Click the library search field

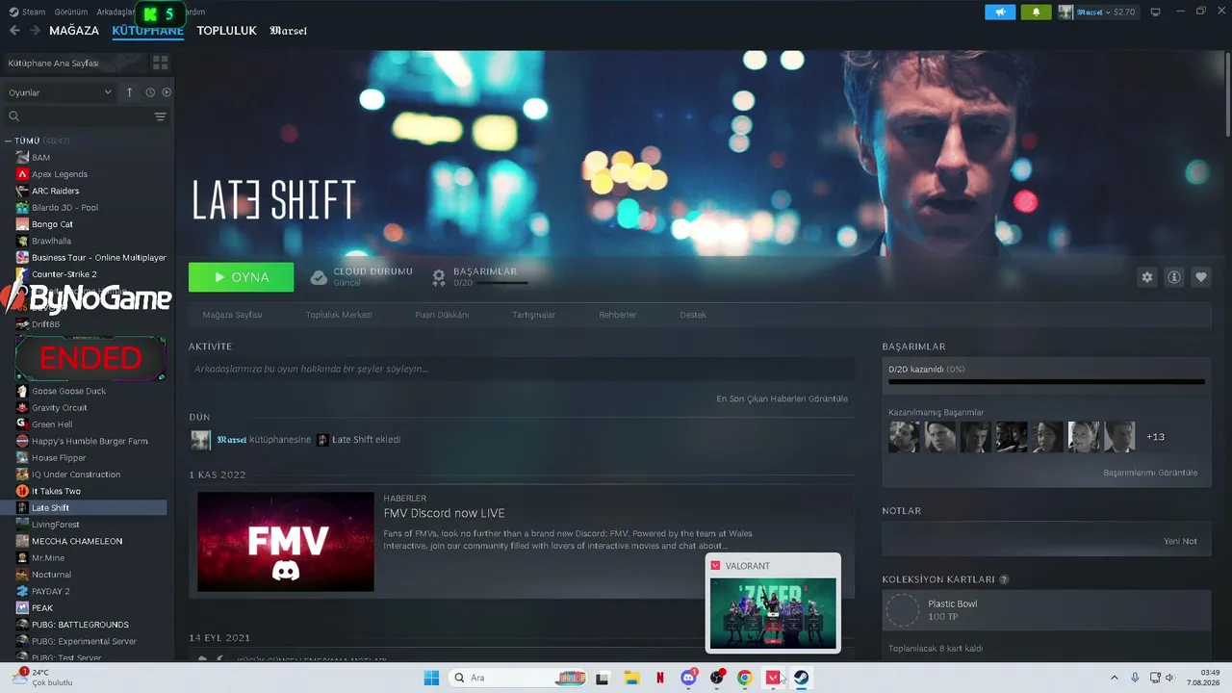tap(79, 116)
